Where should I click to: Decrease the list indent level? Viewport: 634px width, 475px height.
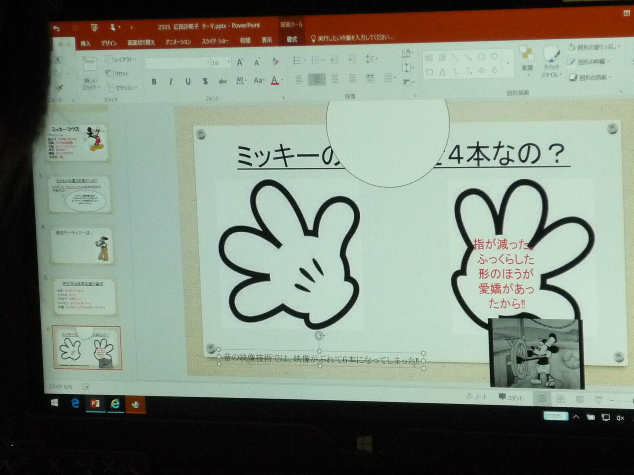334,60
